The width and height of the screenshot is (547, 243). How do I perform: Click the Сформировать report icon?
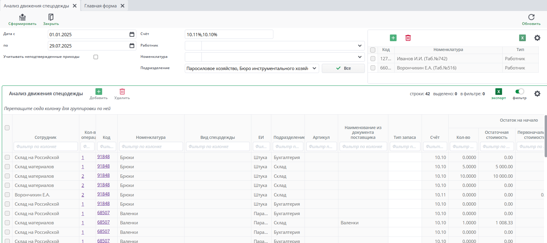coord(22,17)
